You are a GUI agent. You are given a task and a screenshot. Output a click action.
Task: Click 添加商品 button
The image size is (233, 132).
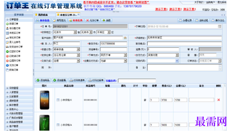(43, 80)
